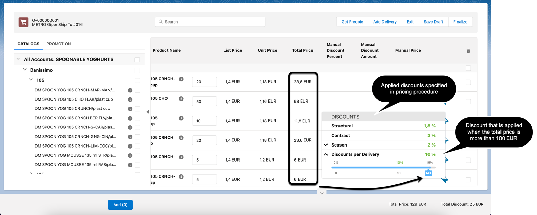
Task: Click the search magnifier icon
Action: tap(161, 22)
